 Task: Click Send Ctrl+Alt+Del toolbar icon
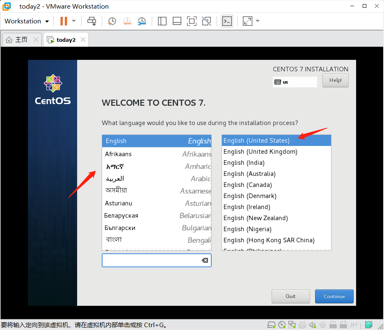[92, 21]
